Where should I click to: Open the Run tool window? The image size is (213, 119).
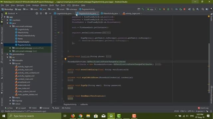9,108
